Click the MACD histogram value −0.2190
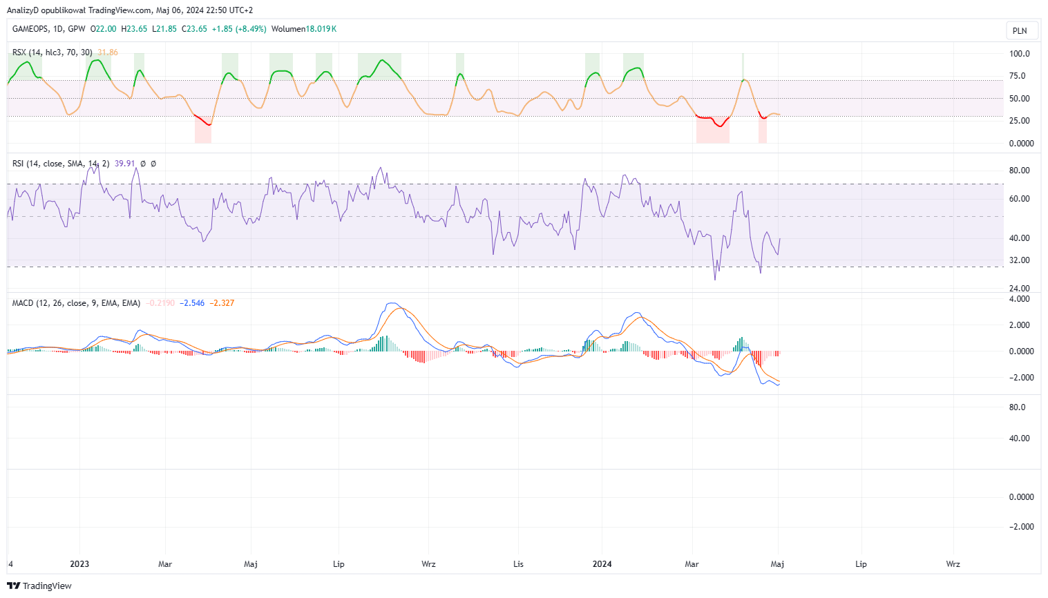The height and width of the screenshot is (598, 1048). [x=160, y=303]
